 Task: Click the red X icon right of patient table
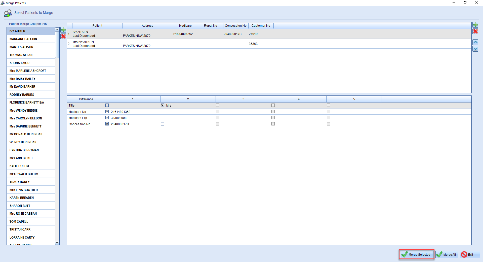[475, 31]
